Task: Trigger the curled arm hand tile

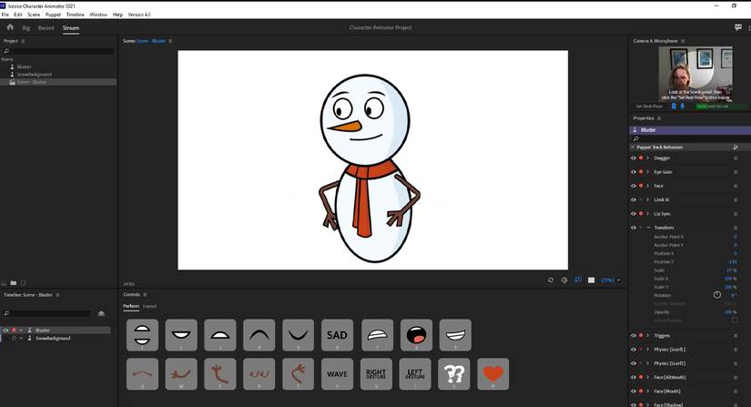Action: (298, 374)
